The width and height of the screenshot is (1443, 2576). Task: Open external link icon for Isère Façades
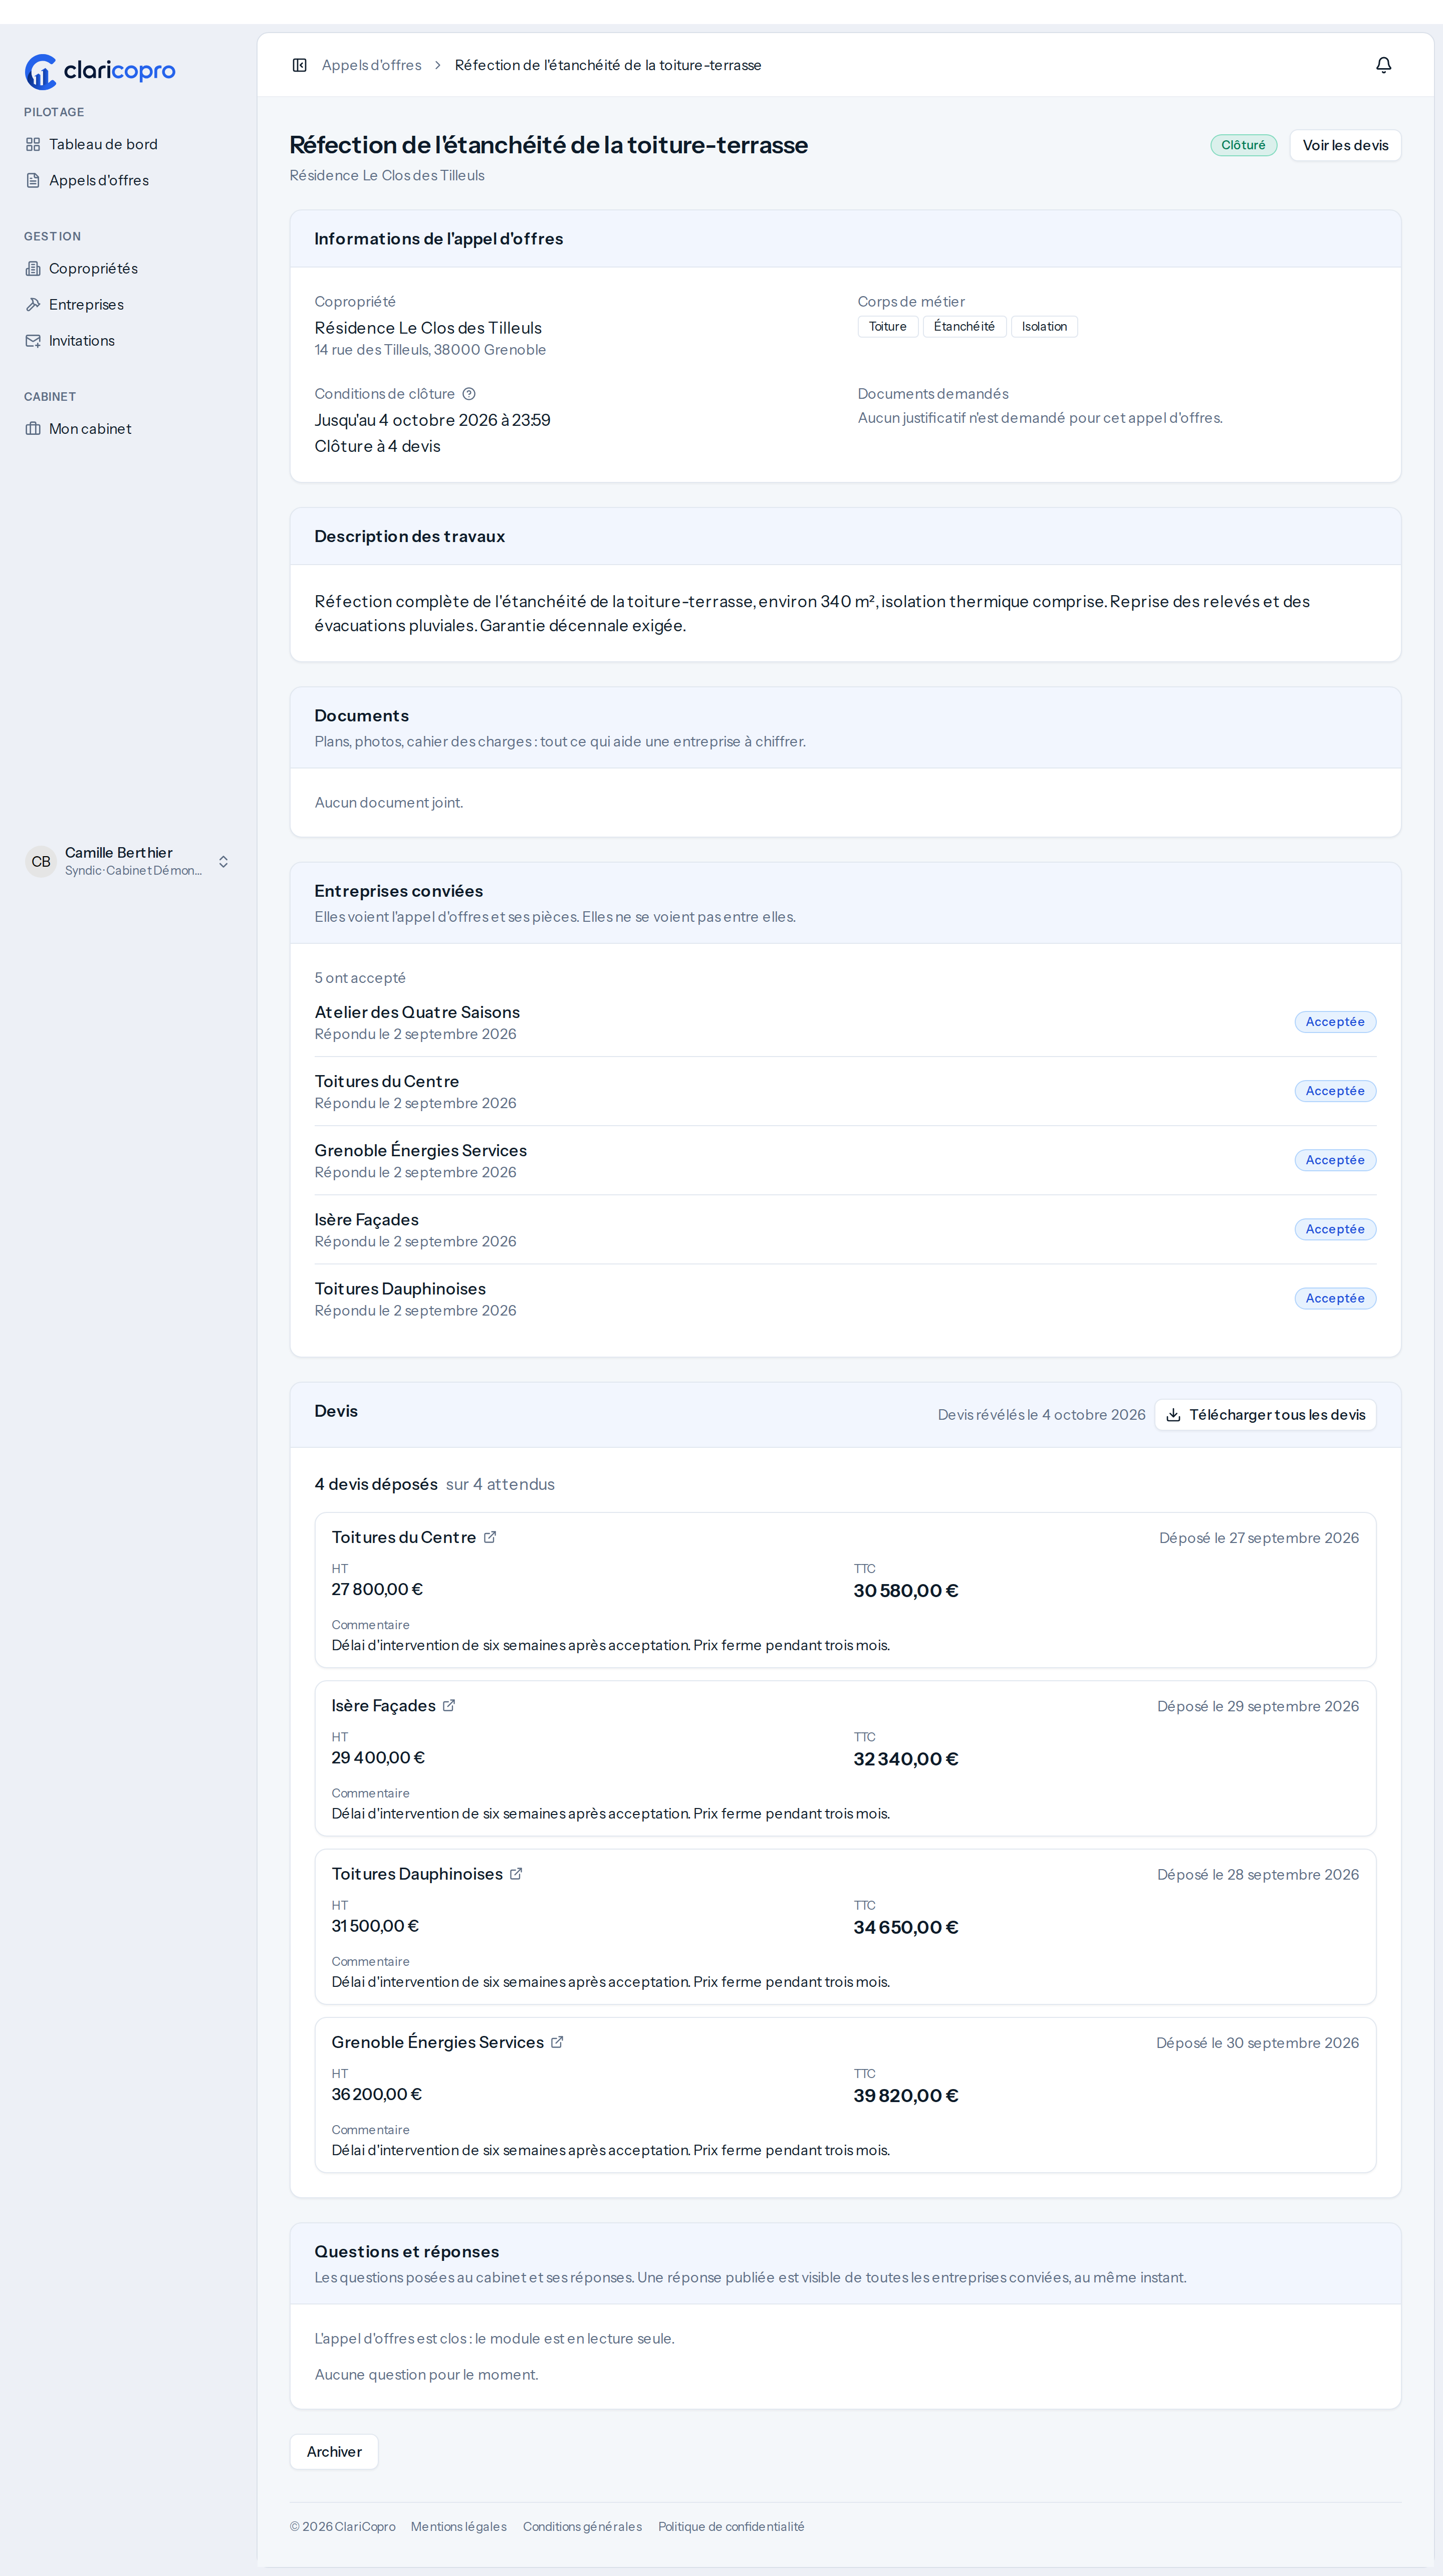pyautogui.click(x=449, y=1705)
